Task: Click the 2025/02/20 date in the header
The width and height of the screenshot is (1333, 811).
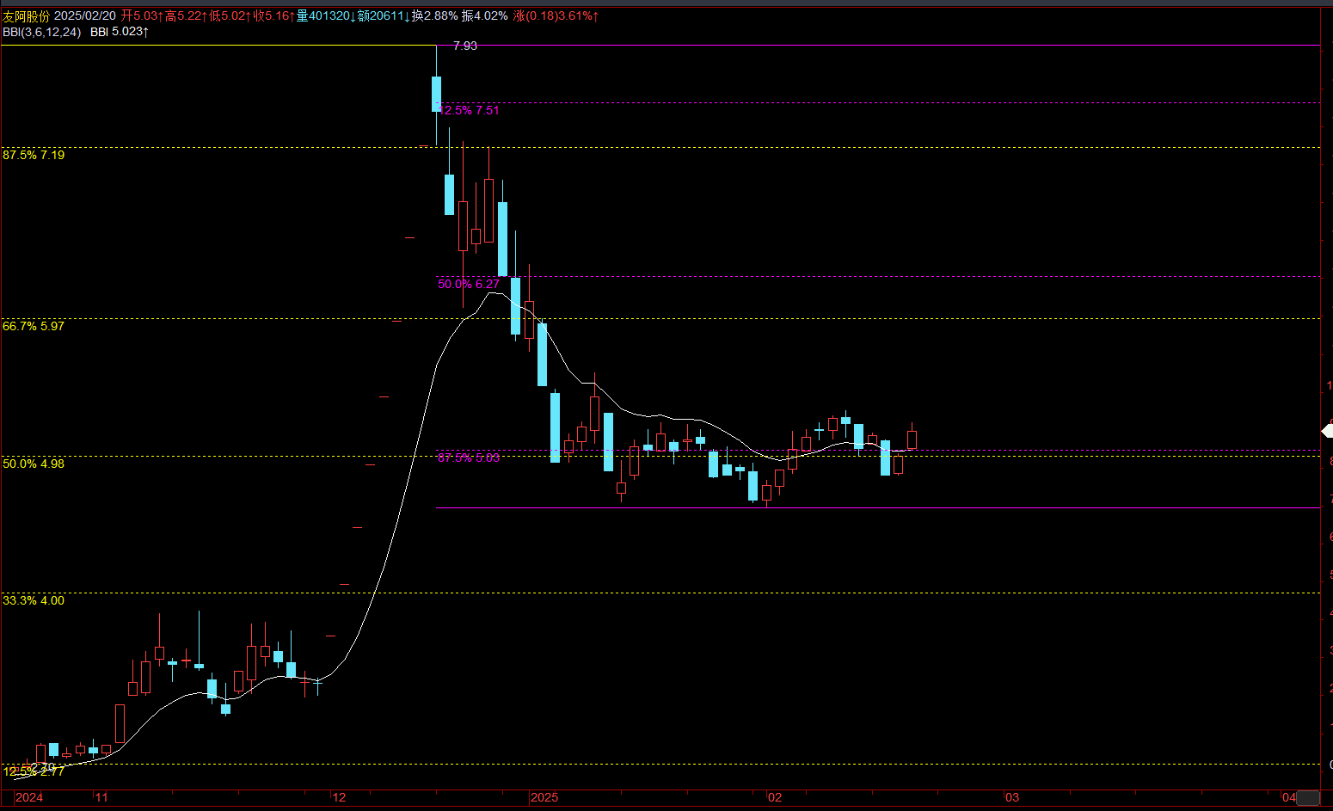Action: pos(85,16)
